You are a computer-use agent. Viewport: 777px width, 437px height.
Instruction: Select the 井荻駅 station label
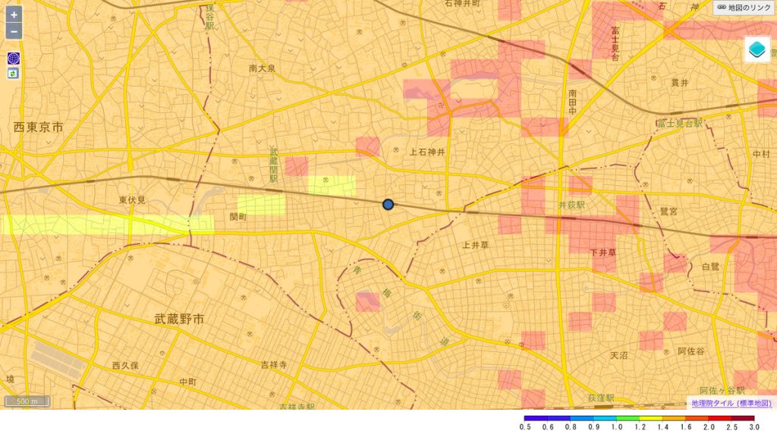(x=574, y=206)
